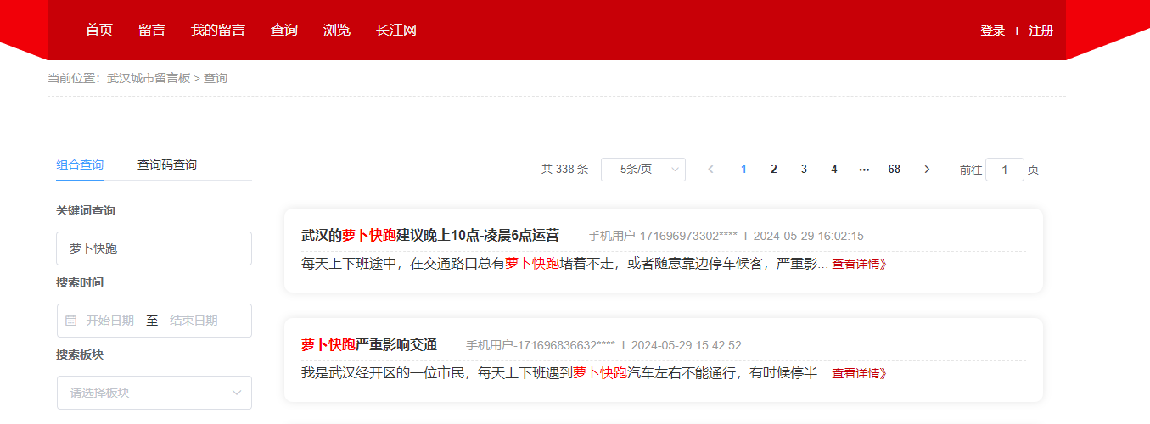
Task: Click the timestamp 2024-05-29 15:42:52
Action: 687,345
